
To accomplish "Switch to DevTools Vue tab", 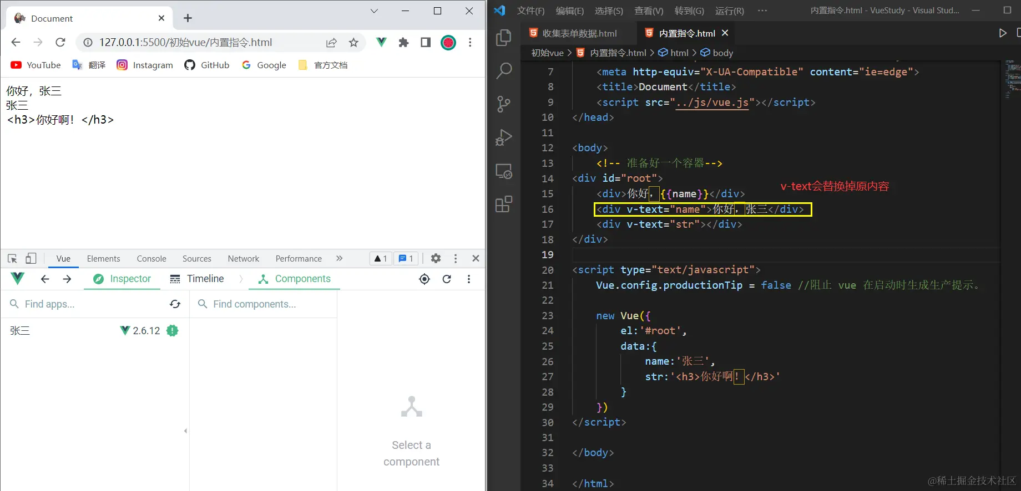I will (x=63, y=258).
